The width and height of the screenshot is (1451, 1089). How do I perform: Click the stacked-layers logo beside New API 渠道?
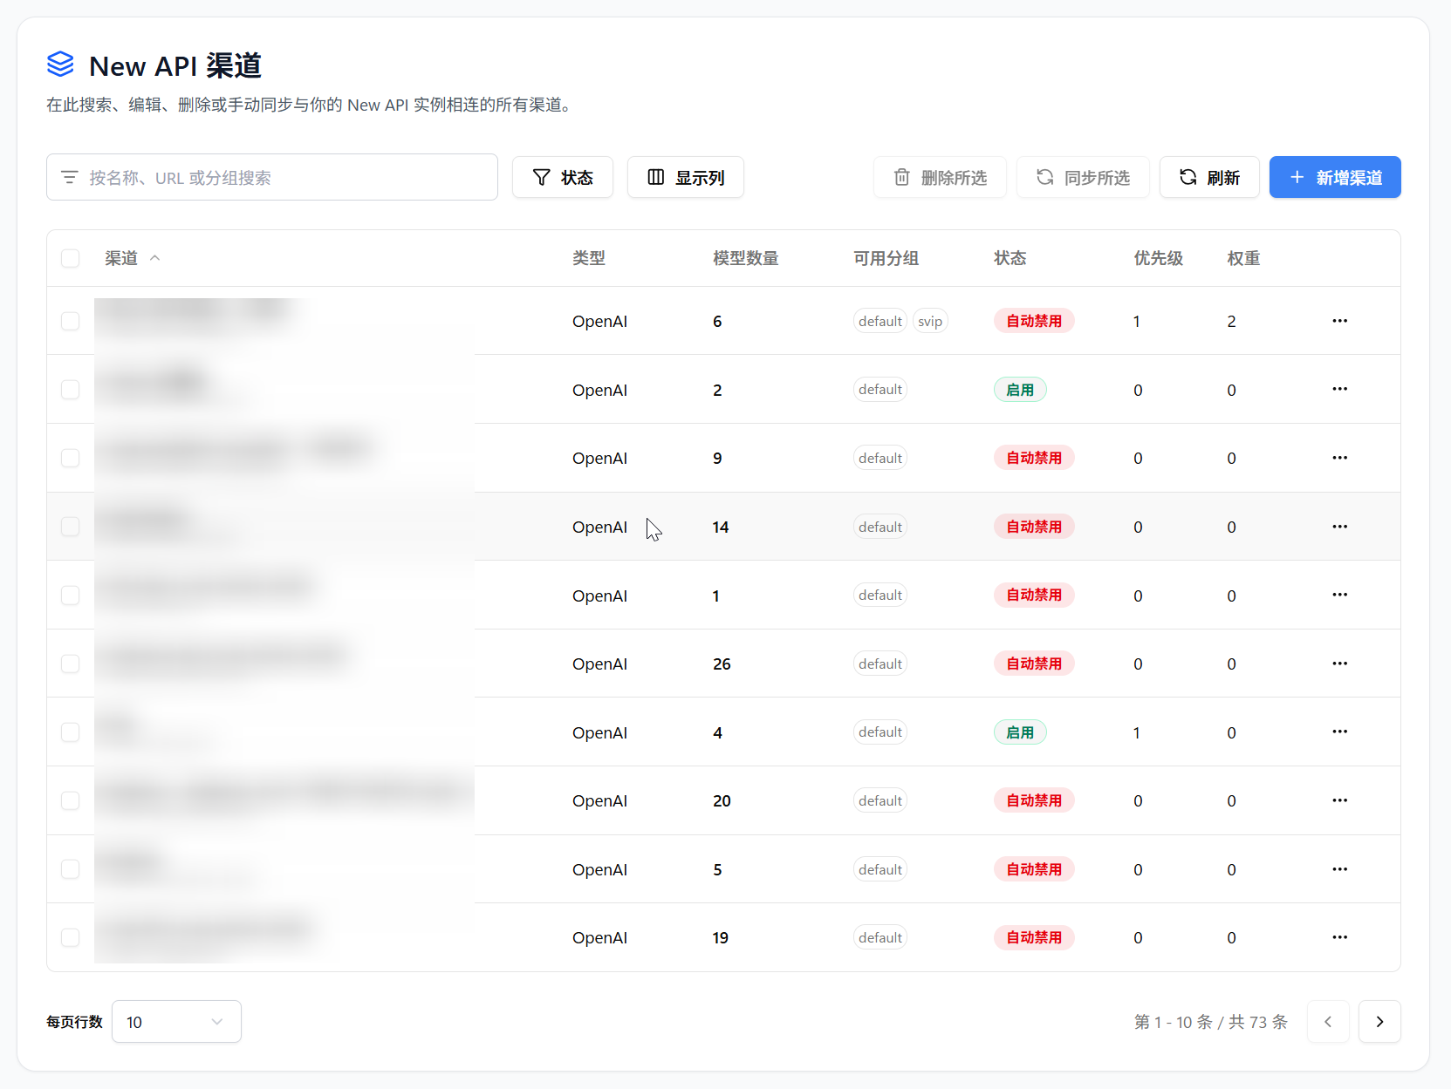[x=60, y=65]
